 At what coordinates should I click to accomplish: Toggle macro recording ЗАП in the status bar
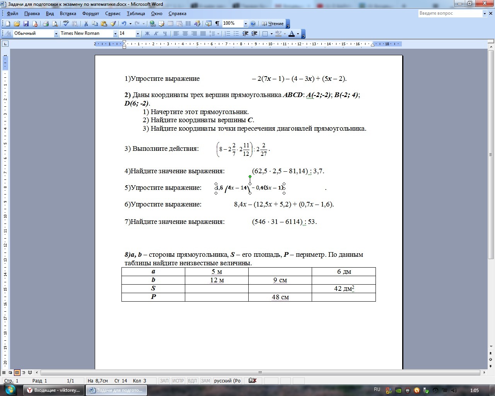tap(164, 381)
